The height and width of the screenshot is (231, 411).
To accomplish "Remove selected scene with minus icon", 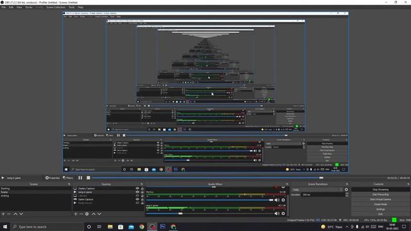I will (x=9, y=214).
